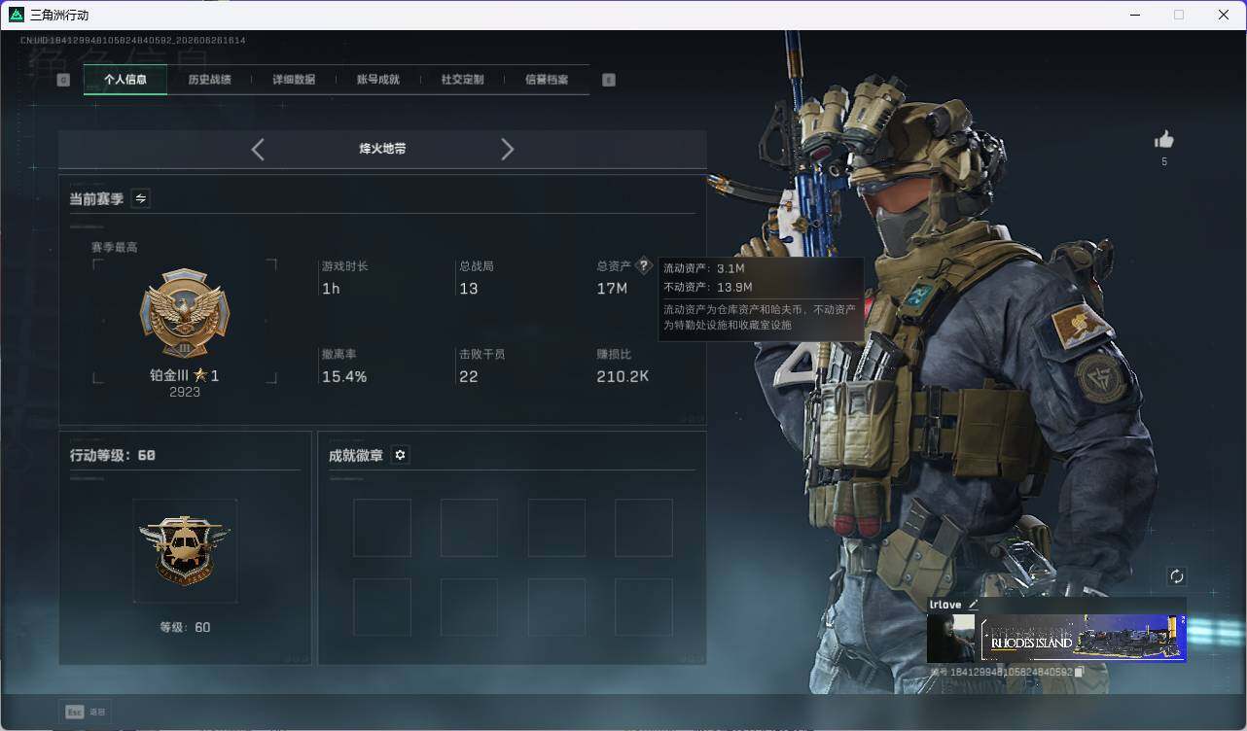Click the like count 5

coord(1164,162)
